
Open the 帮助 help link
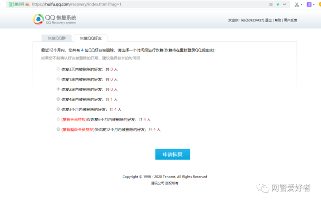click(x=278, y=20)
